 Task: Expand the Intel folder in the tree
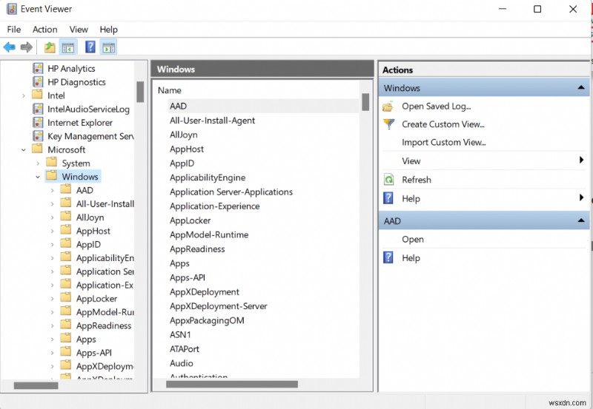click(24, 95)
